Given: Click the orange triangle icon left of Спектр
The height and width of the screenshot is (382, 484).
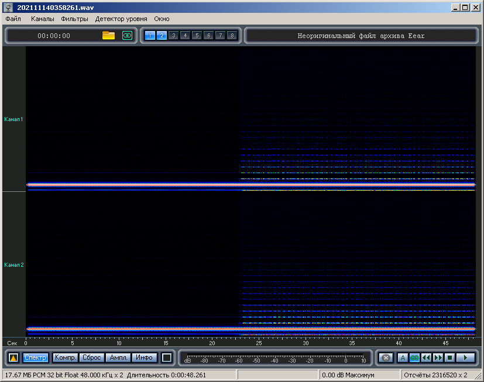Looking at the screenshot, I should 13,357.
